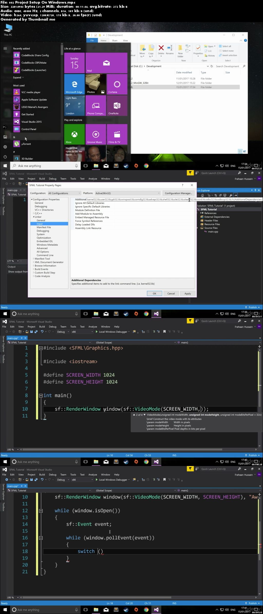Click the Start menu vertical scrollbar

[x=62, y=103]
